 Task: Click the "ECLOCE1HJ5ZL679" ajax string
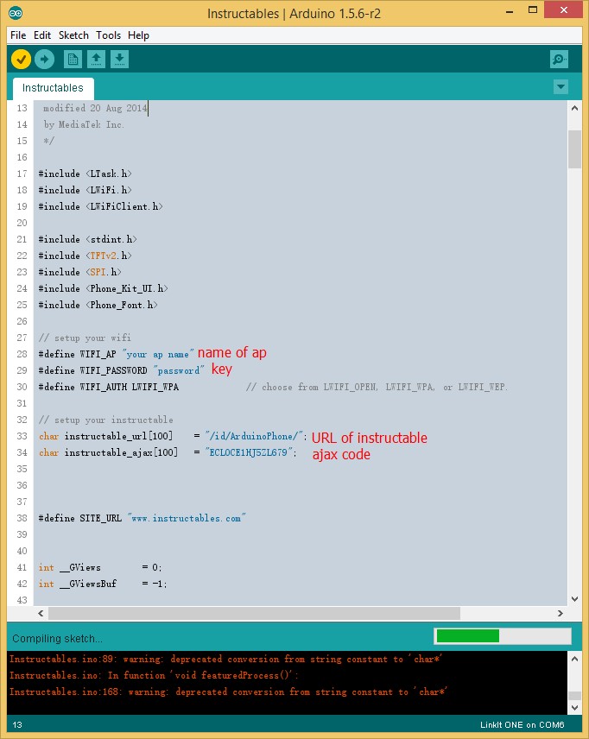pyautogui.click(x=249, y=452)
